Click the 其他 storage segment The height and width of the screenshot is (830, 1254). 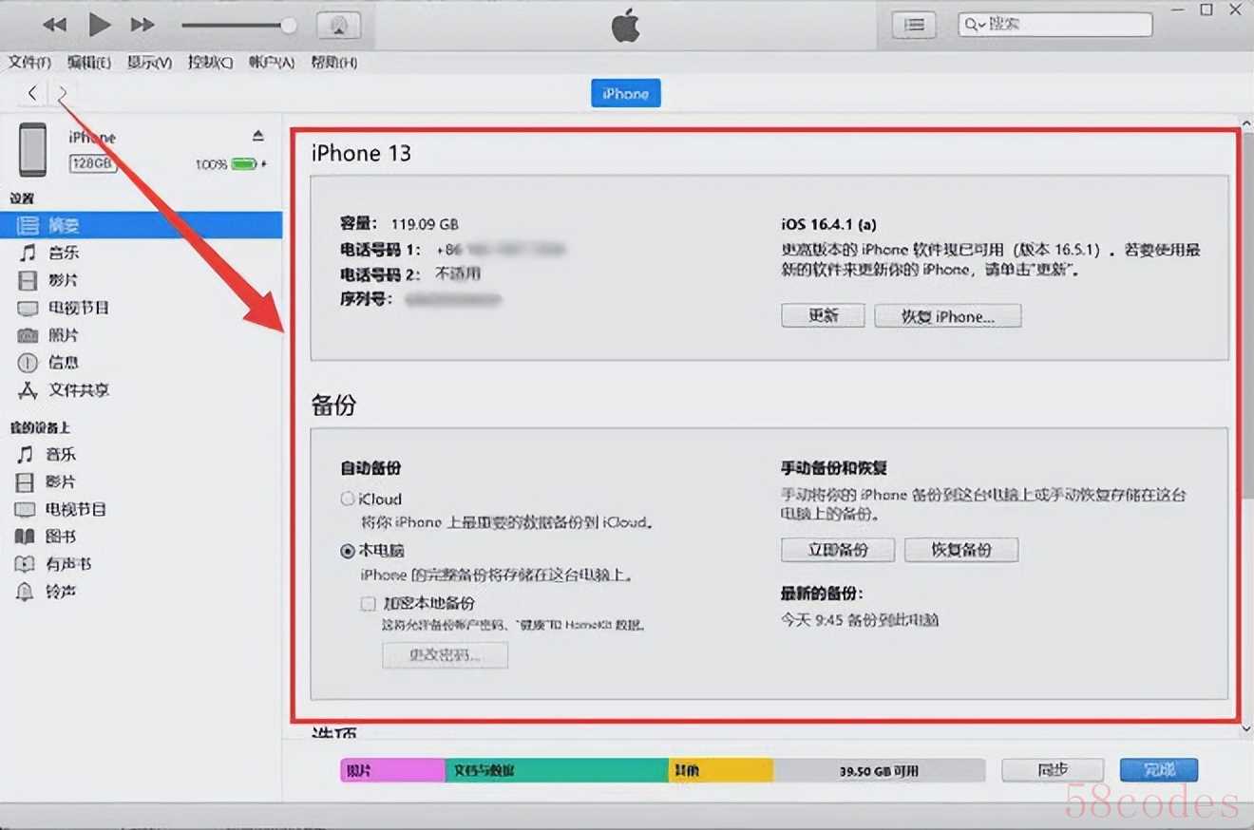[721, 770]
